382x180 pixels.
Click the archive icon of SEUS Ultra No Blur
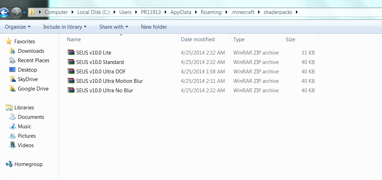point(71,91)
